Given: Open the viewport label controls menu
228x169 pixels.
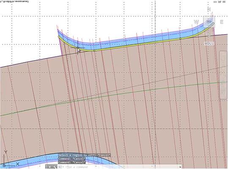Looking at the screenshot, I should click(14, 1).
